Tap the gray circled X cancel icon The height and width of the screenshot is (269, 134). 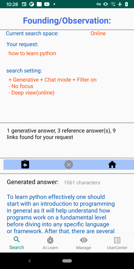69,165
